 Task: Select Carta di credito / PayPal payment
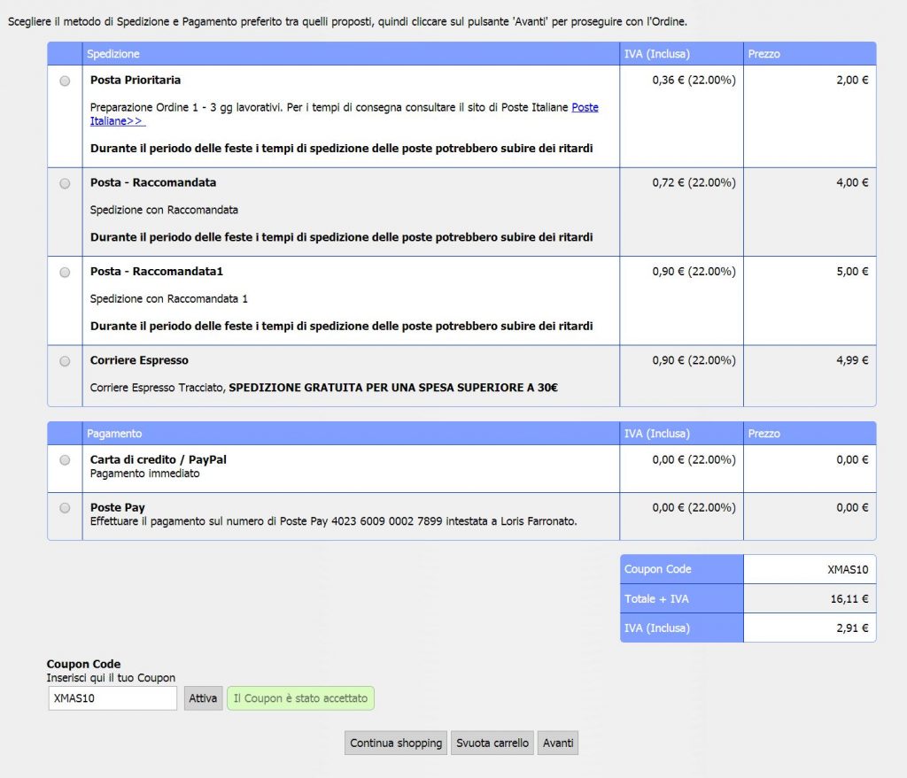tap(65, 460)
